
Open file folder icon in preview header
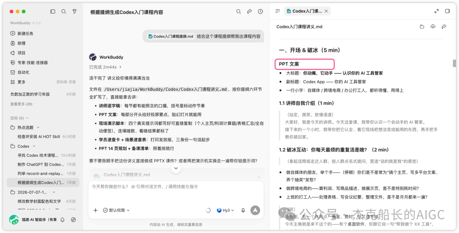(422, 27)
